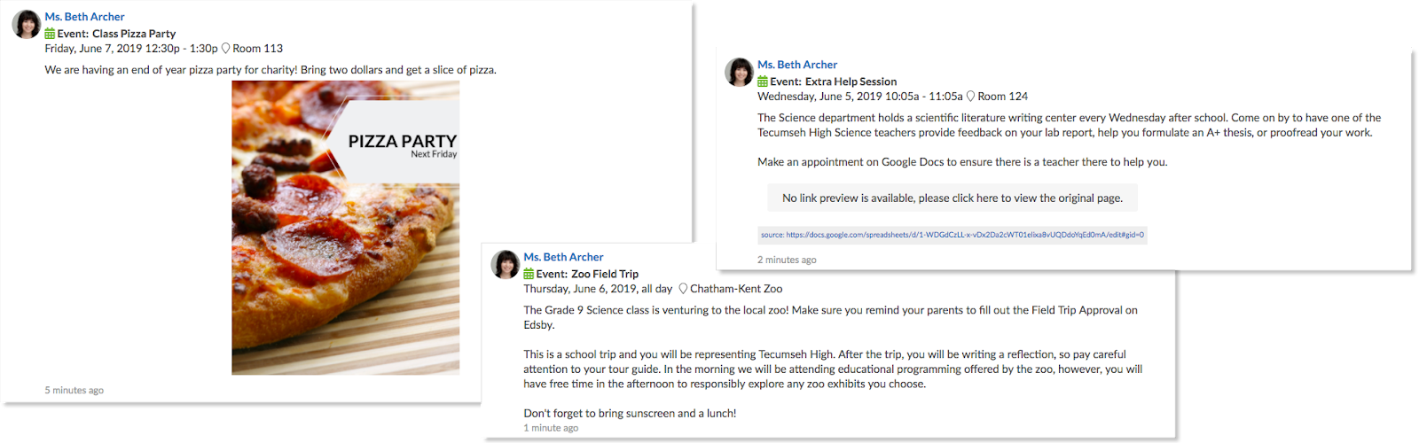This screenshot has width=1419, height=443.
Task: Click the Science department writing center paragraph
Action: tap(1069, 125)
